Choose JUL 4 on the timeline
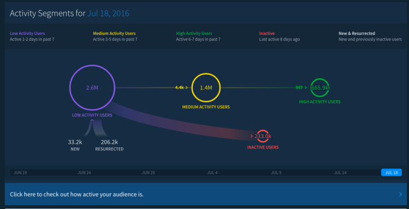This screenshot has width=409, height=209. pos(212,173)
